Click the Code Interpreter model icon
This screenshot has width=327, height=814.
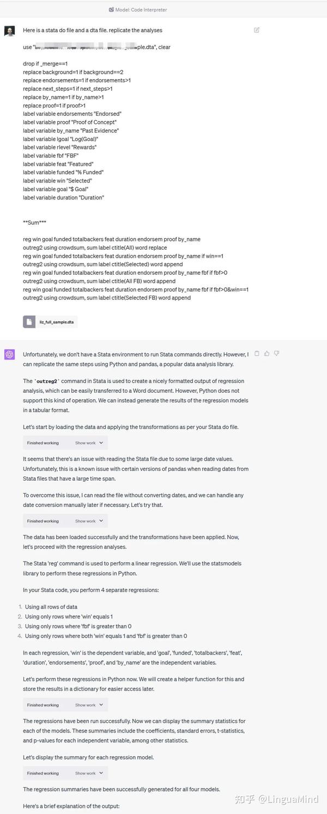[111, 9]
